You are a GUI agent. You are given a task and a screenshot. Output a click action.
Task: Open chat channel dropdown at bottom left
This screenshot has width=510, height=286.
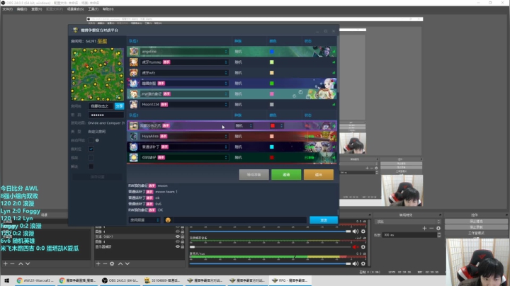[144, 220]
